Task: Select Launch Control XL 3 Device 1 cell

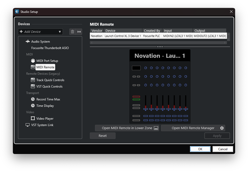Action: coord(123,36)
